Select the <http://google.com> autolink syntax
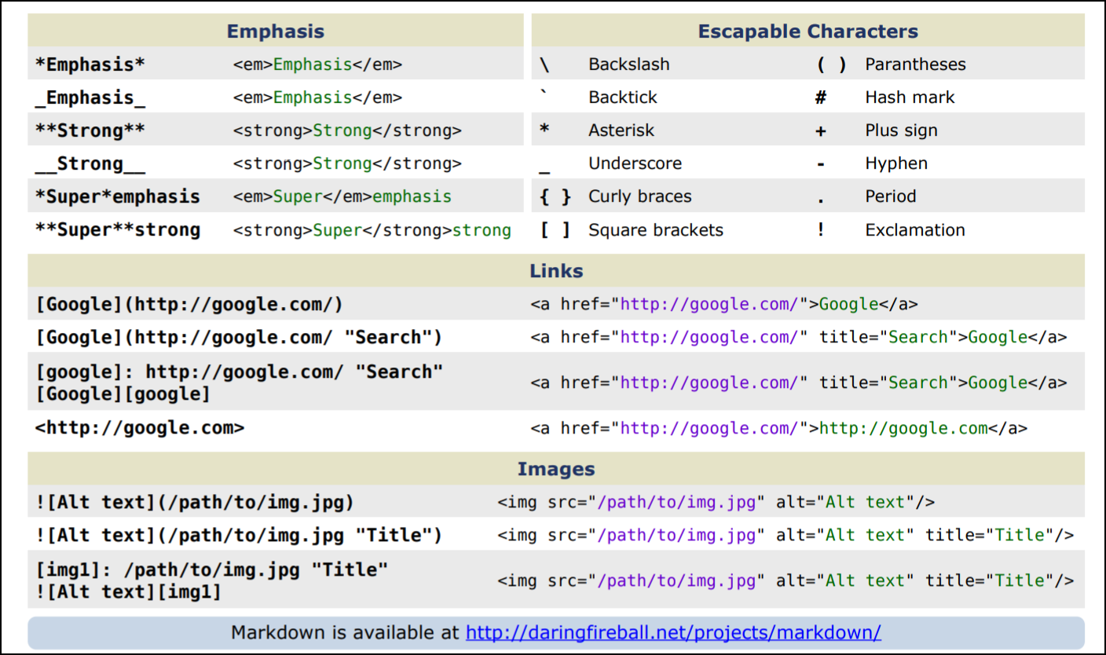 140,428
